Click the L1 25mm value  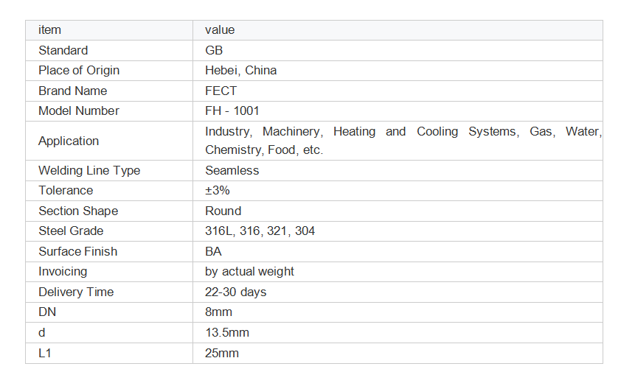pos(222,353)
